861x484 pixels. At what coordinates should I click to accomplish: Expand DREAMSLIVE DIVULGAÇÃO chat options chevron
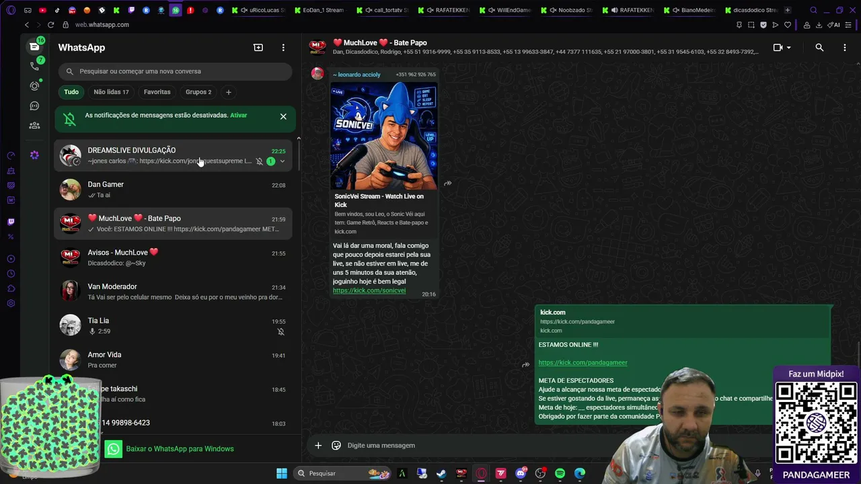tap(283, 161)
